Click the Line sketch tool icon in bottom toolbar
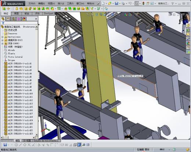The image size is (191, 152). [21, 145]
